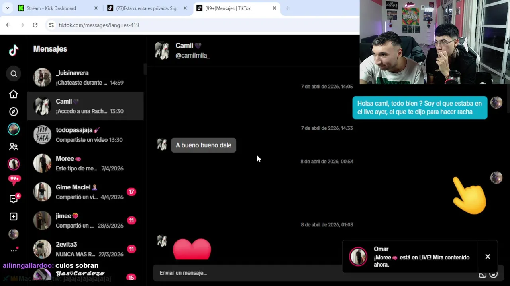510x286 pixels.
Task: Open a new browser tab with plus
Action: pyautogui.click(x=288, y=8)
